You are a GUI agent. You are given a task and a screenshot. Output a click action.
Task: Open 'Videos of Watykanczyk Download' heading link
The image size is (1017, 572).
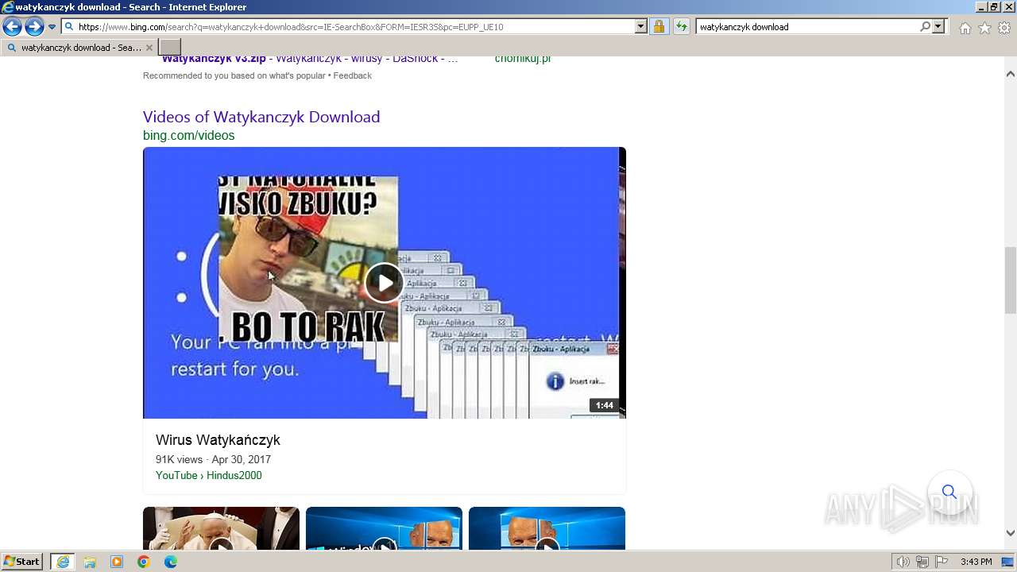tap(261, 117)
